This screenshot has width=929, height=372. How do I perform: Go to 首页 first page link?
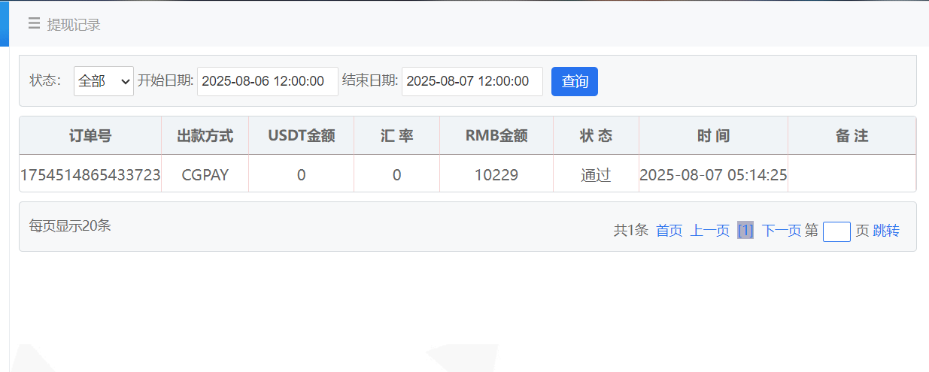(669, 231)
